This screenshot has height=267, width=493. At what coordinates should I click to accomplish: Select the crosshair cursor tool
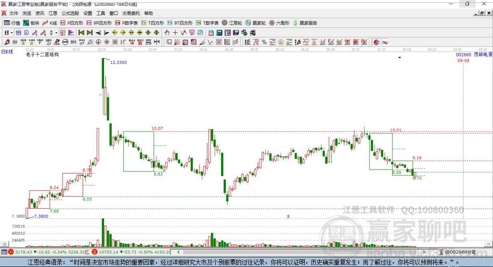tap(175, 33)
